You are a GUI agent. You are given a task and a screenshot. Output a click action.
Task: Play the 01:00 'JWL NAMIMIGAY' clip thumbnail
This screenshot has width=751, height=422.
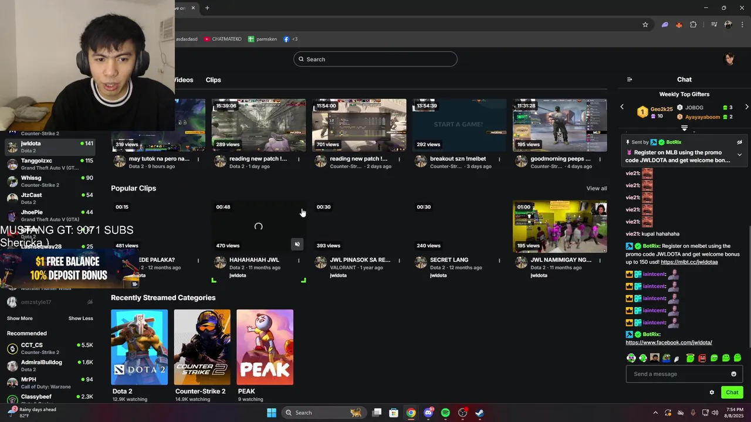pyautogui.click(x=560, y=227)
